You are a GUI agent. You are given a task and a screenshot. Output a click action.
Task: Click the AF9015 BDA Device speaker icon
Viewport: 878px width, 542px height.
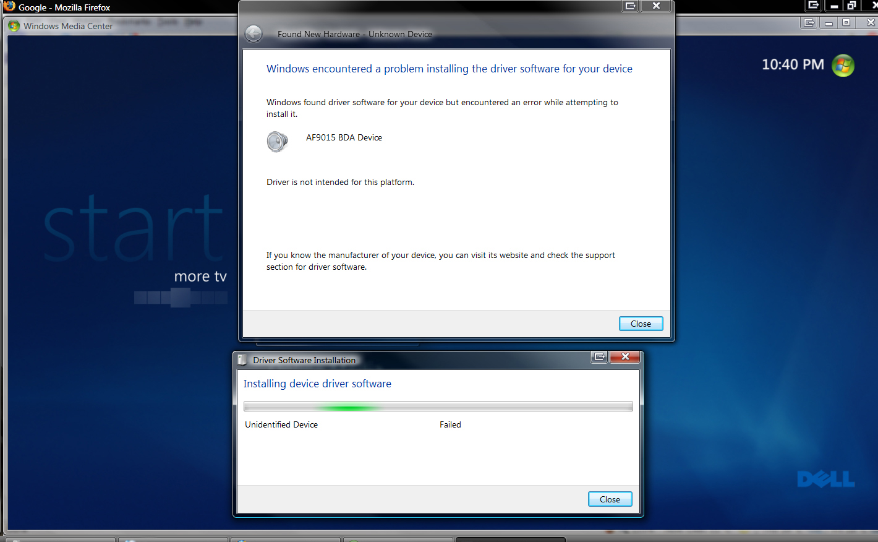click(277, 142)
